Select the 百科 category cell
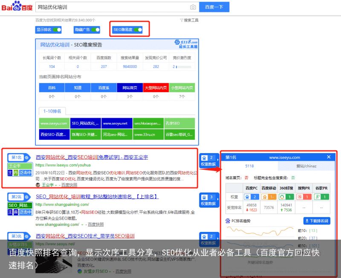 [52, 88]
